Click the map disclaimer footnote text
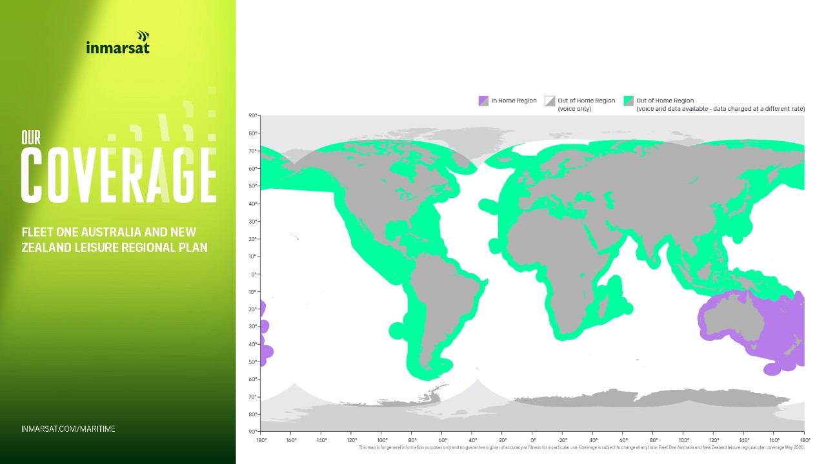Viewport: 826px width, 464px height. [581, 447]
